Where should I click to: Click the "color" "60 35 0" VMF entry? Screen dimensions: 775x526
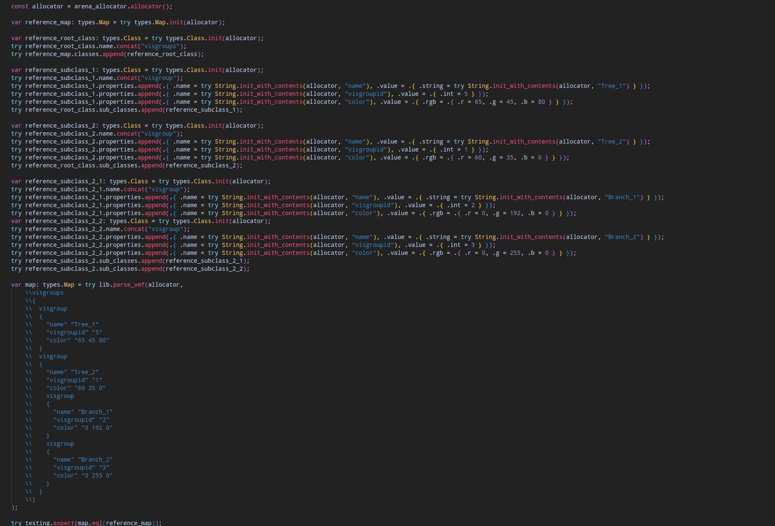pos(76,387)
